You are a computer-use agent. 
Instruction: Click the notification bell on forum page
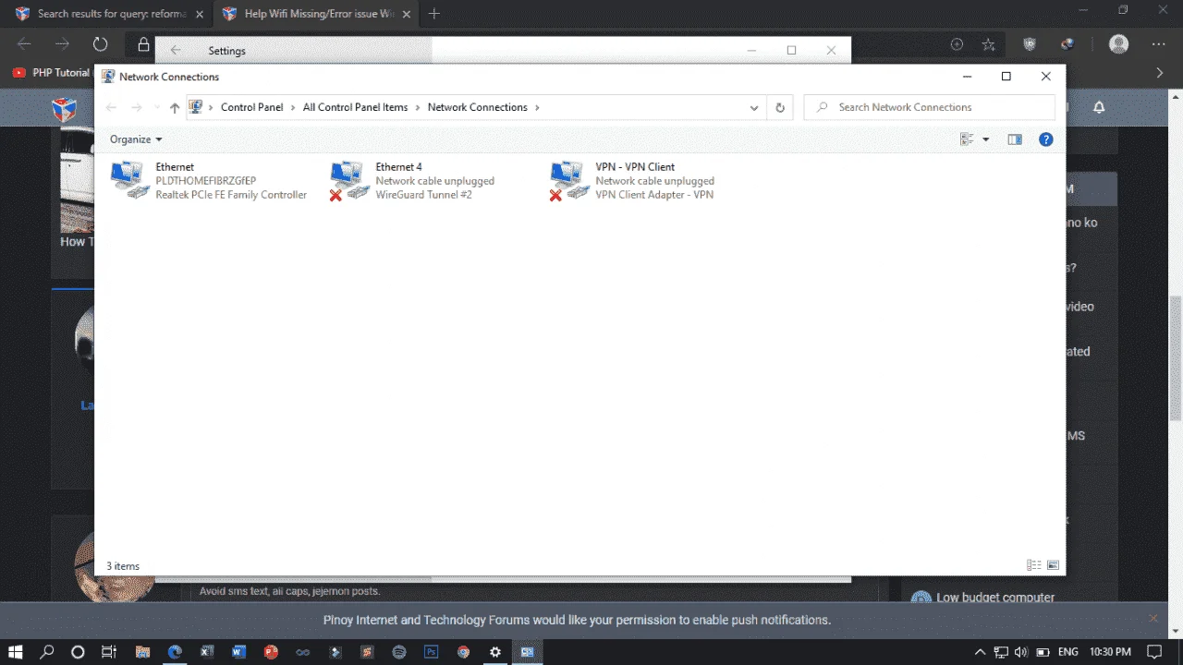1099,107
